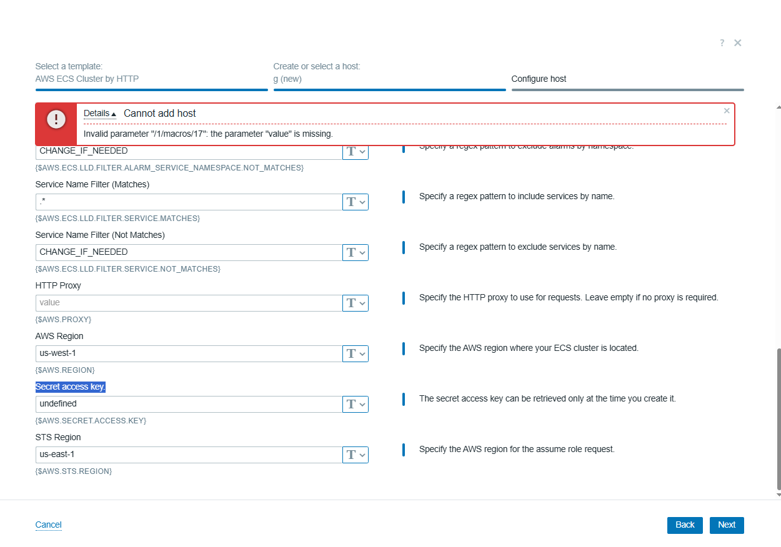
Task: Open the Secret access key type dropdown
Action: [356, 404]
